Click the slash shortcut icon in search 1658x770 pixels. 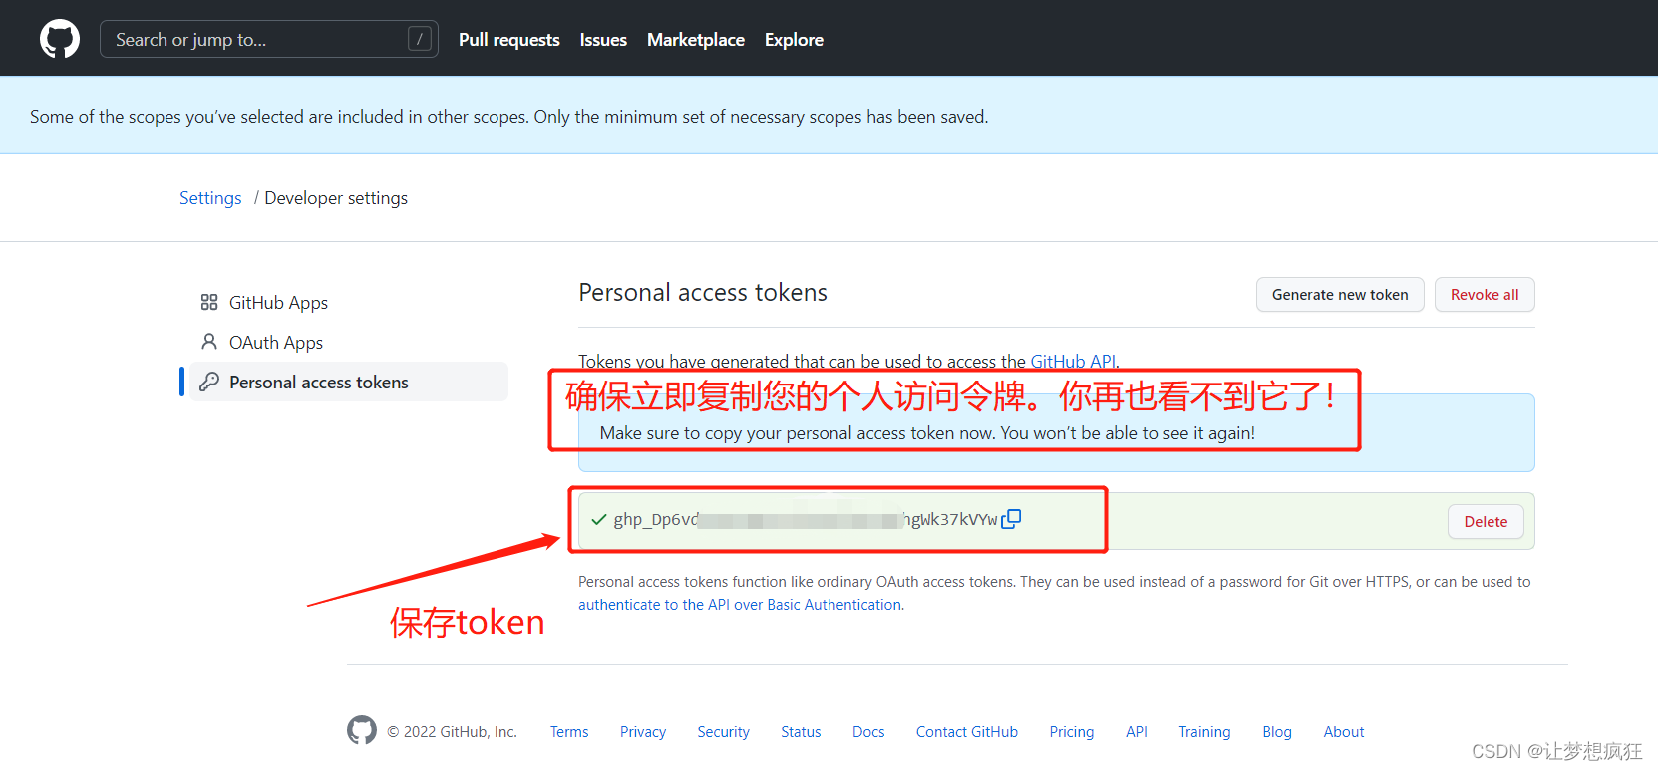click(420, 39)
